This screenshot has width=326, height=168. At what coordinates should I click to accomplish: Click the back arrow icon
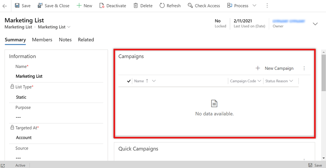pyautogui.click(x=5, y=6)
